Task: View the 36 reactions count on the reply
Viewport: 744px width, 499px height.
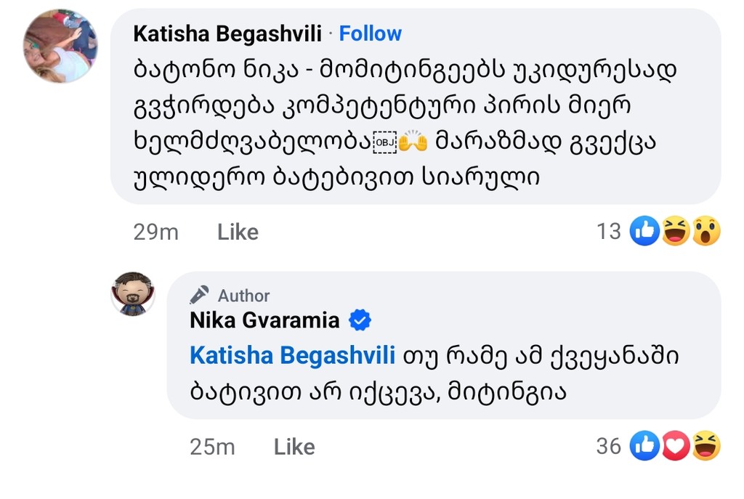Action: [x=609, y=446]
